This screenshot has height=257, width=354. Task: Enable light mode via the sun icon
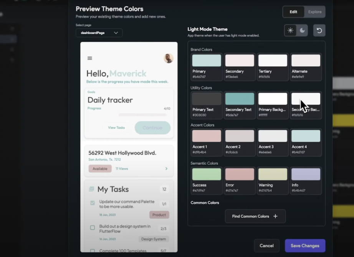tap(291, 30)
